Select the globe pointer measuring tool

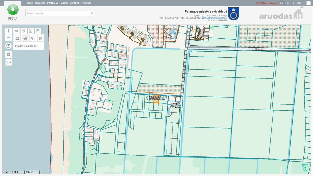(33, 38)
